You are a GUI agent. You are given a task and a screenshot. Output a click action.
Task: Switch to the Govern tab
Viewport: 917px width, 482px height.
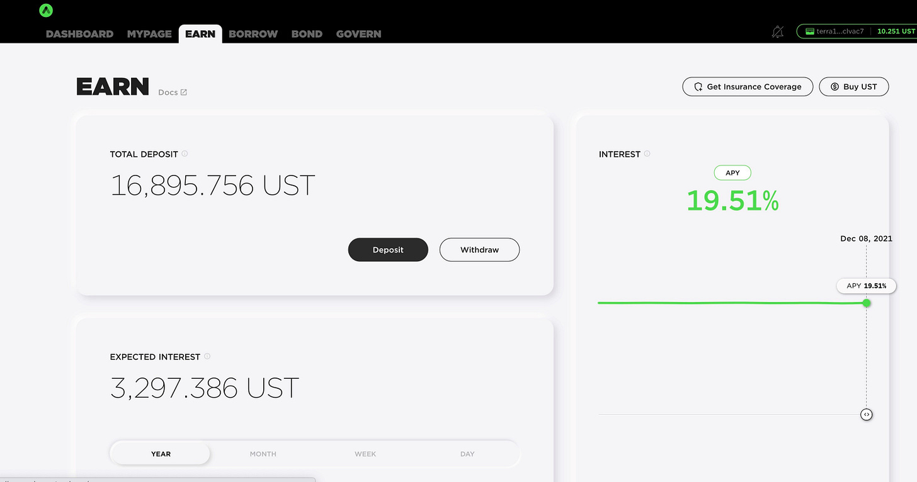[x=359, y=34]
